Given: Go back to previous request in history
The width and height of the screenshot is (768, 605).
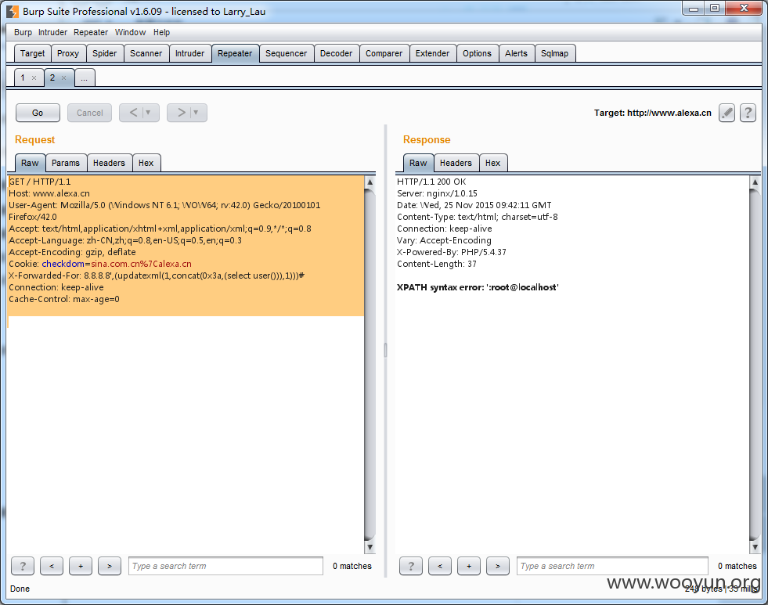Looking at the screenshot, I should click(x=133, y=113).
